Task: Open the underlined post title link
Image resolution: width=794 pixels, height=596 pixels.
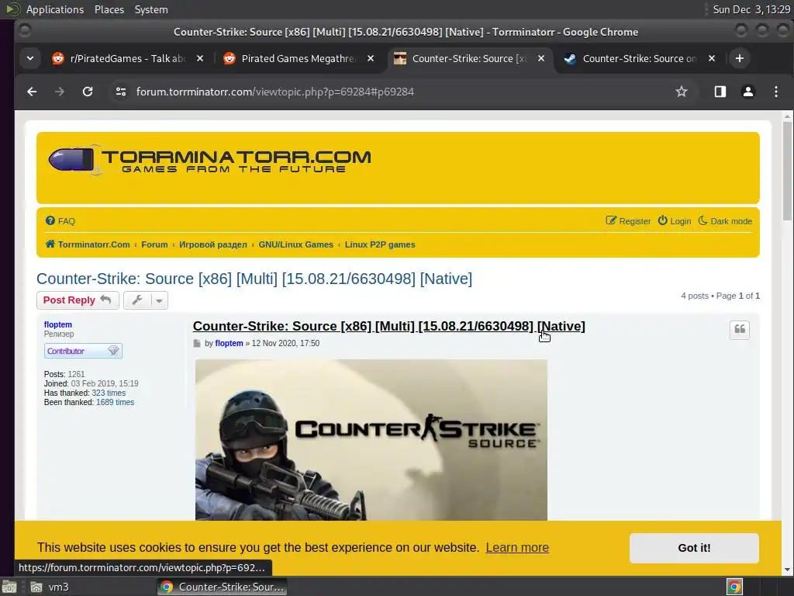Action: (389, 326)
